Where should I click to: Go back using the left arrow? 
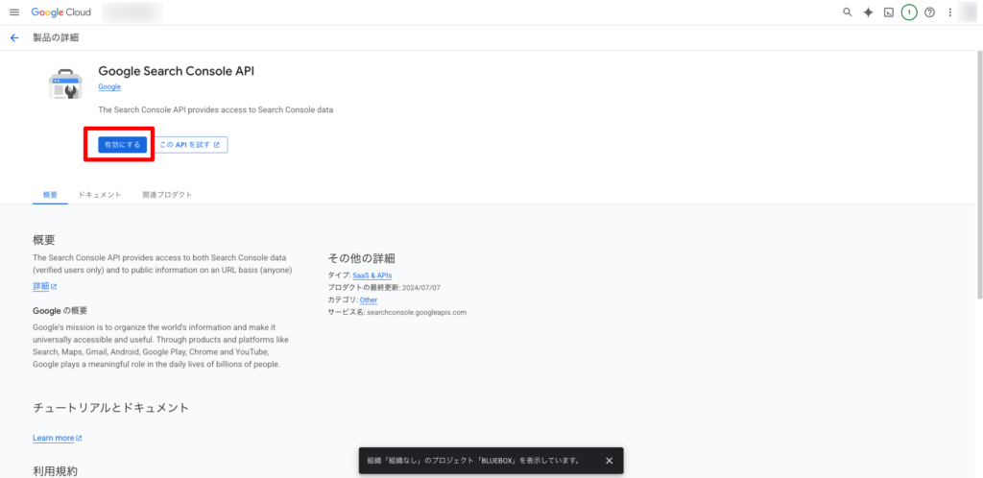13,37
